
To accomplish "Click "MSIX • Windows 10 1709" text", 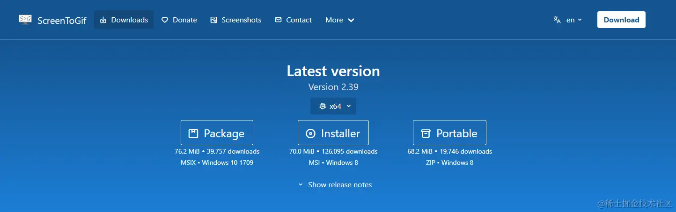I will [x=217, y=163].
